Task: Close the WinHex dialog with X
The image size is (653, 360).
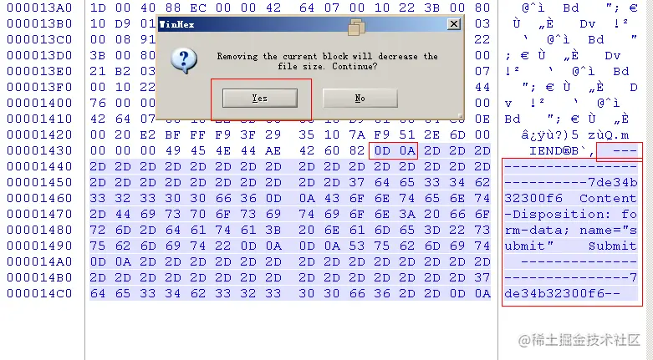Action: coord(453,24)
